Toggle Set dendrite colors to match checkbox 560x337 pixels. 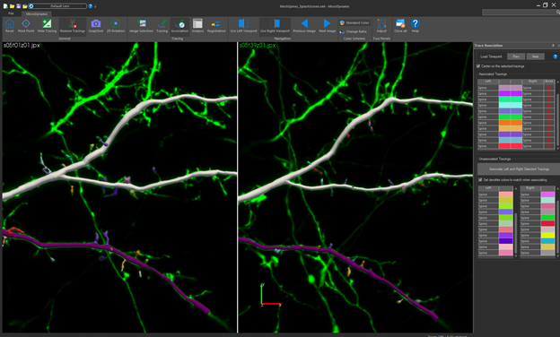tap(480, 180)
